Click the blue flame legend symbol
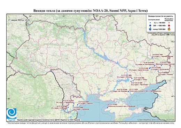Viewport: 181px width, 128px height. pos(150,29)
